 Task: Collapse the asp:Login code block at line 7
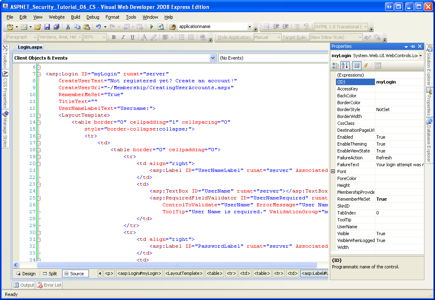tap(39, 74)
